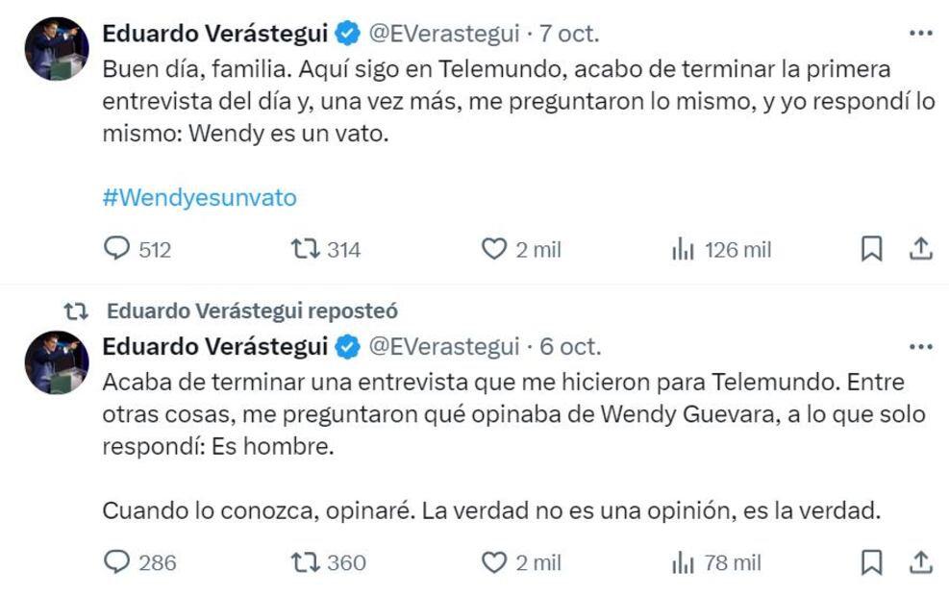Reply to the October 6 tweet
The height and width of the screenshot is (596, 949).
(116, 561)
